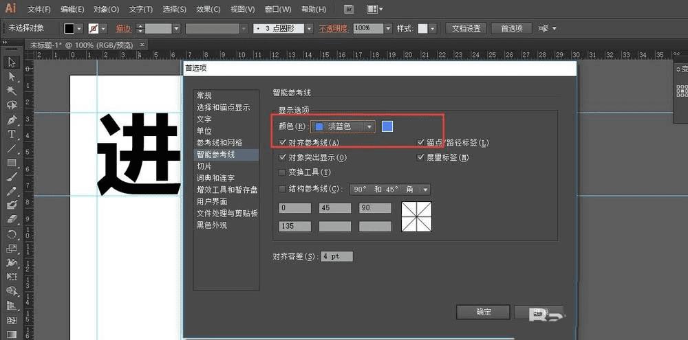Open the fill color dropdown arrow
Screen dimensions: 688x340
point(79,28)
